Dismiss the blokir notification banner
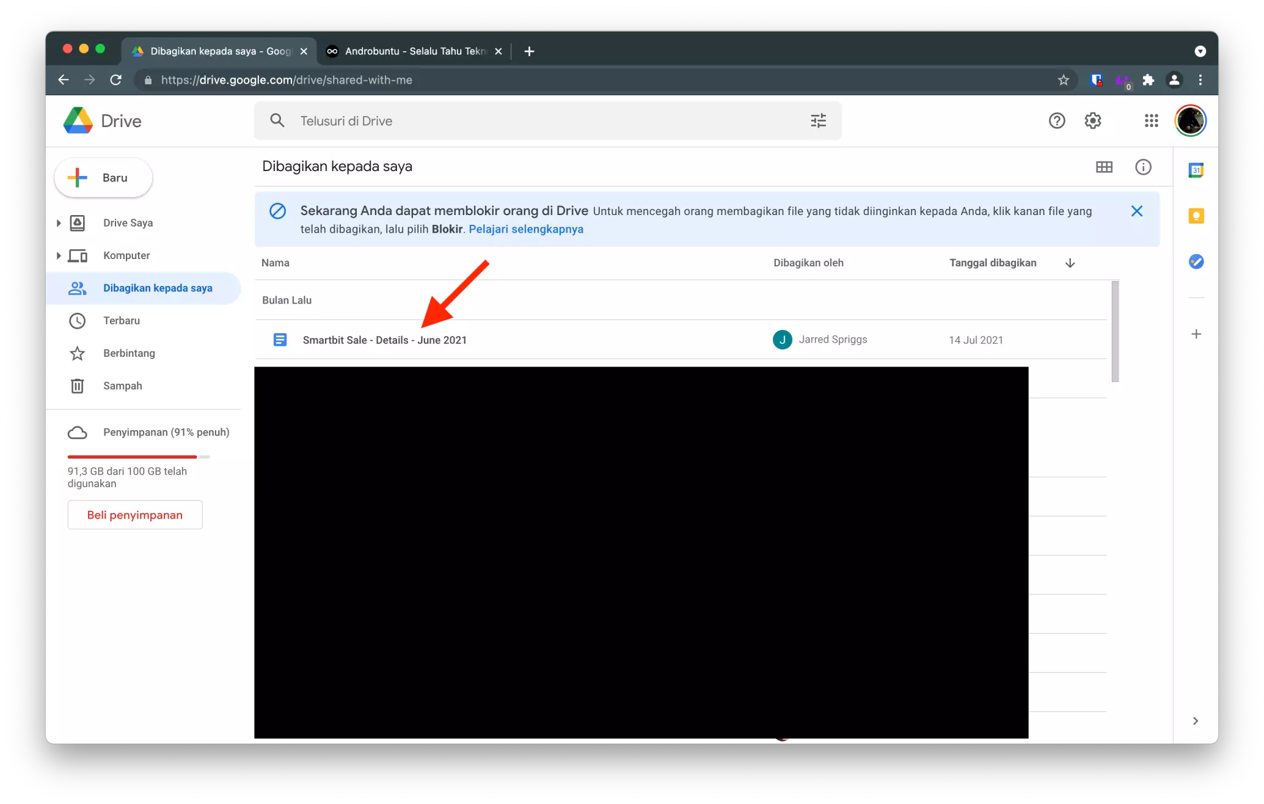Image resolution: width=1264 pixels, height=804 pixels. coord(1136,211)
